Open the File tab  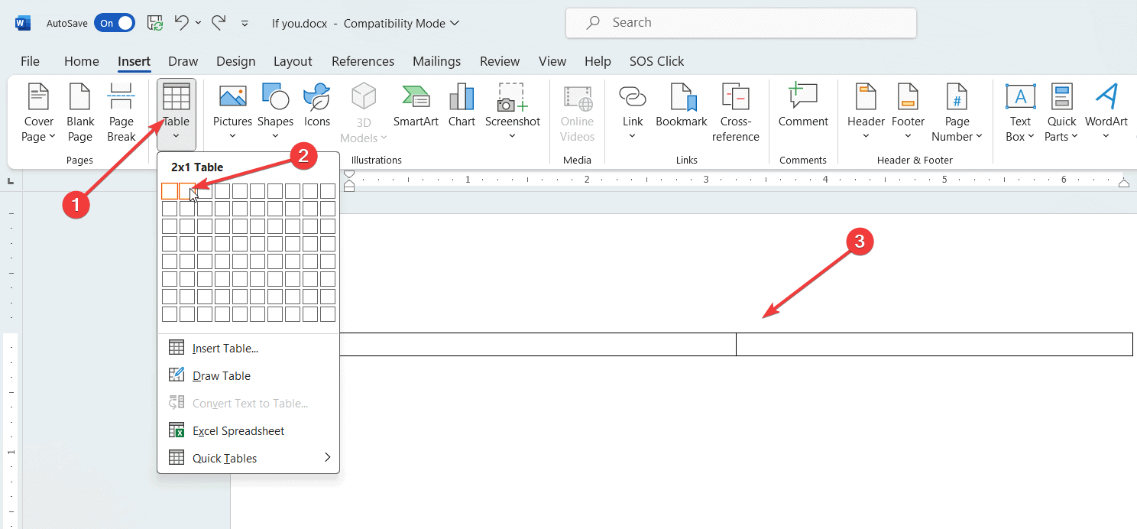coord(30,61)
